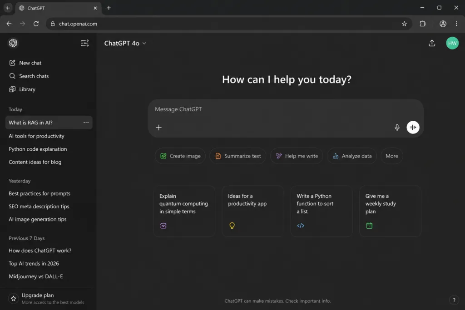
Task: Toggle the sidebar collapse icon
Action: coord(85,43)
